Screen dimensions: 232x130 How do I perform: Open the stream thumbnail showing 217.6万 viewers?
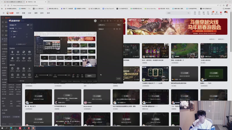pyautogui.click(x=155, y=51)
